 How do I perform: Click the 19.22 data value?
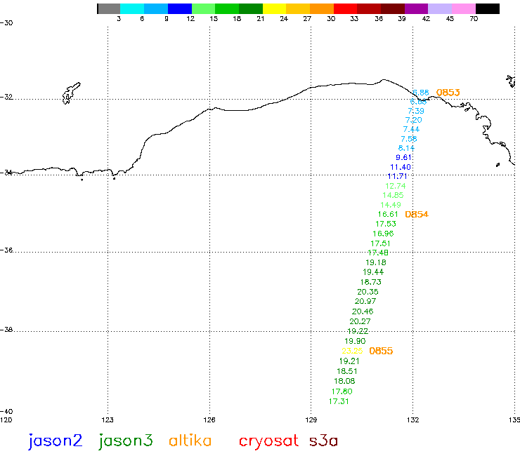(358, 331)
